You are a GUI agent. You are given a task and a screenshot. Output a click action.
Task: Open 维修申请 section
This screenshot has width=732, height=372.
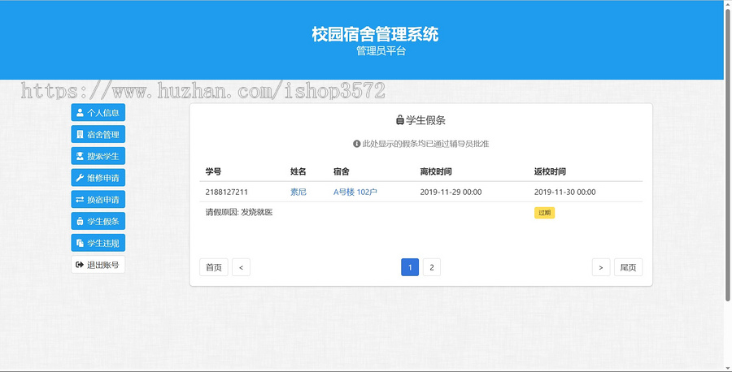[x=98, y=178]
